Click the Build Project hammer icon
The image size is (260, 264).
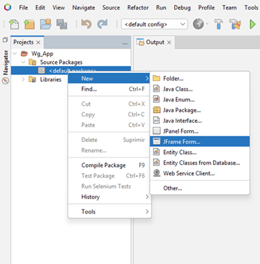tap(218, 24)
